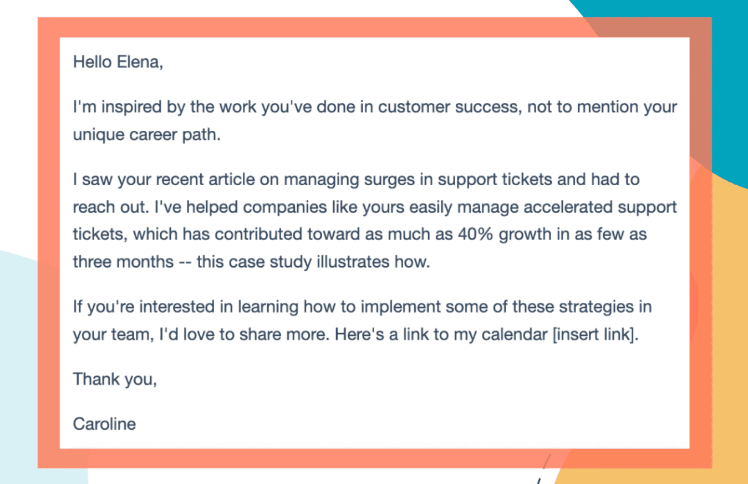Viewport: 748px width, 484px height.
Task: Click the "Hello Elena," greeting line
Action: click(x=118, y=62)
